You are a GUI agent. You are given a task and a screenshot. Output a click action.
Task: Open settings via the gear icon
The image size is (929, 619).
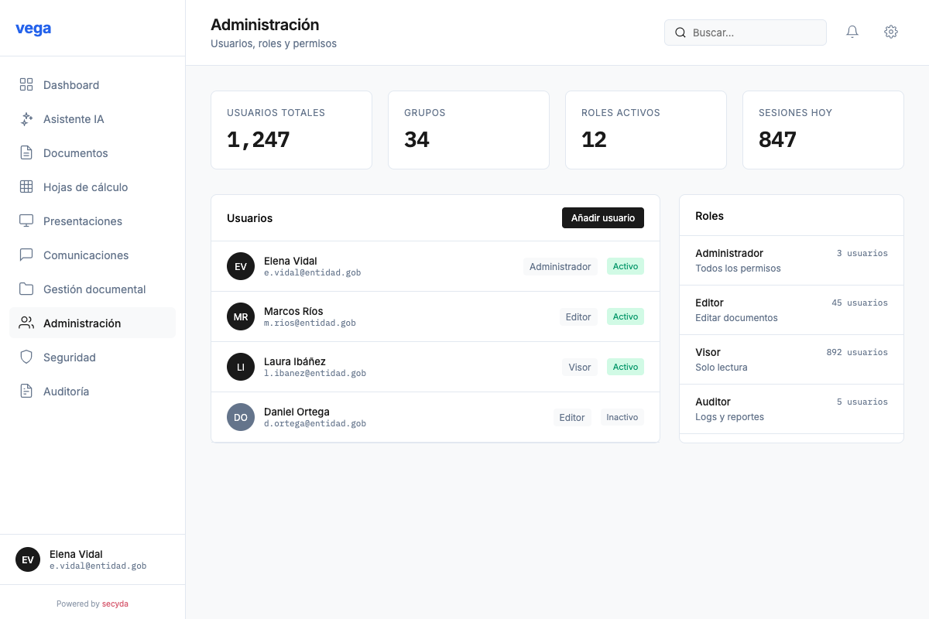[891, 32]
